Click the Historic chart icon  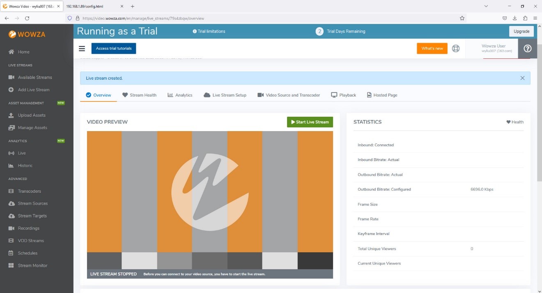pyautogui.click(x=11, y=166)
